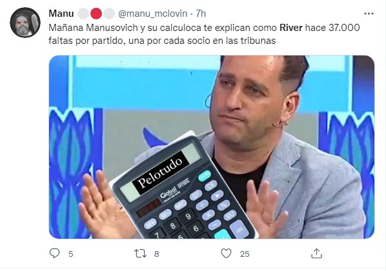Open the three-dot more options menu

(369, 14)
